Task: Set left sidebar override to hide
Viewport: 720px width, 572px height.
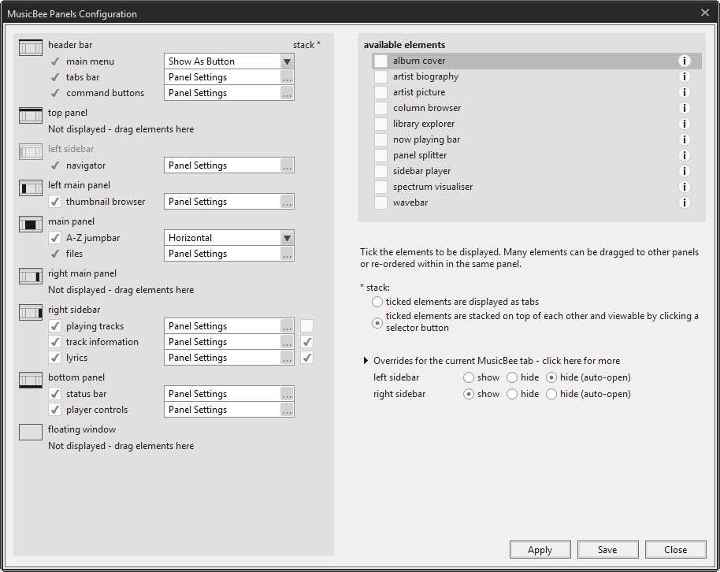Action: tap(512, 377)
